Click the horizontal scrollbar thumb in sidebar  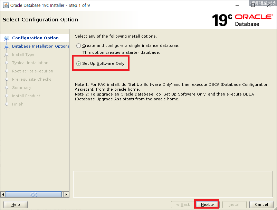(x=34, y=194)
